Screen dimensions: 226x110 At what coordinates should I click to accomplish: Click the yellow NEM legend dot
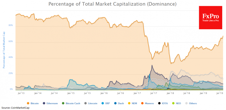click(129, 103)
